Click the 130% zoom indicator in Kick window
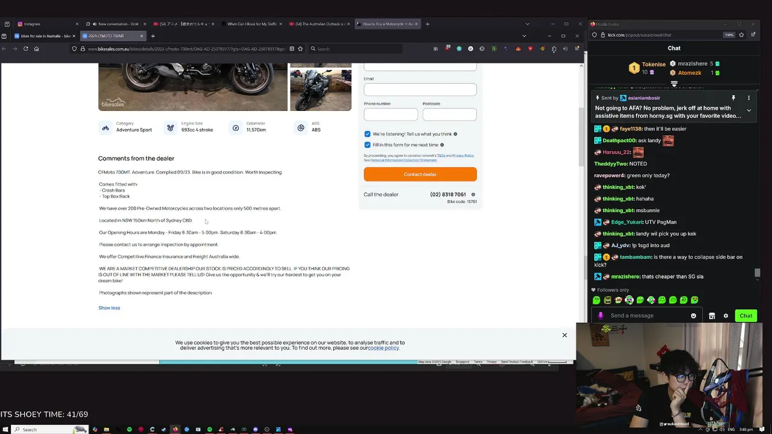 click(729, 35)
